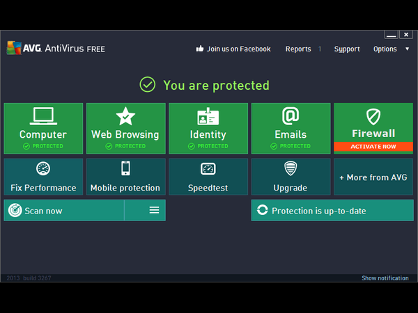The image size is (418, 313).
Task: Open the Reports menu
Action: click(x=298, y=49)
